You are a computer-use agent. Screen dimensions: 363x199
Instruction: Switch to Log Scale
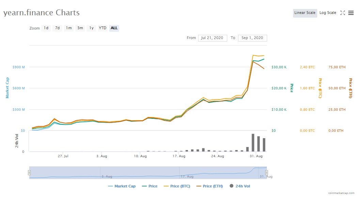pos(328,13)
